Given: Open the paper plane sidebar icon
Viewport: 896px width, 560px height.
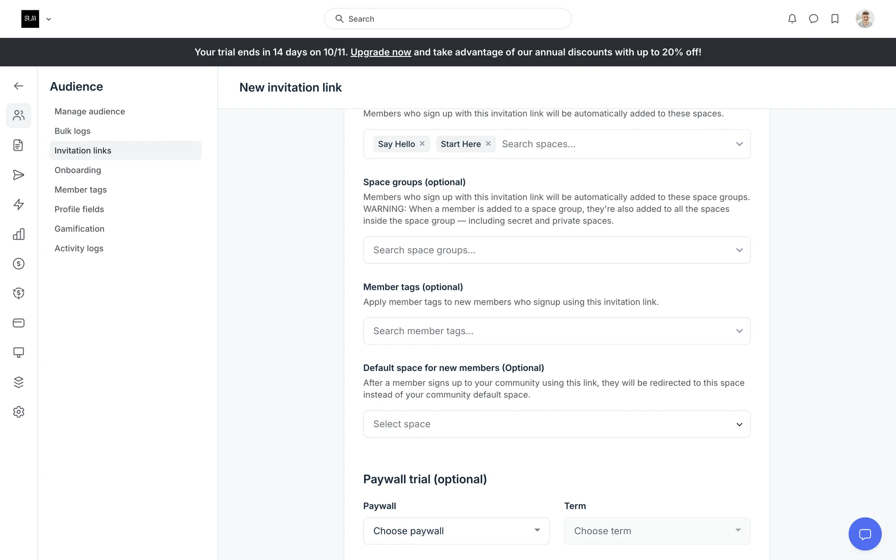Looking at the screenshot, I should coord(19,175).
